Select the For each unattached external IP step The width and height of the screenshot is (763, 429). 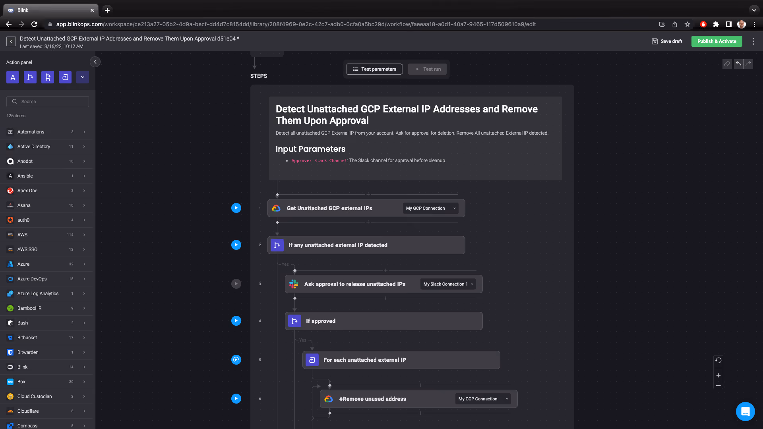point(401,360)
